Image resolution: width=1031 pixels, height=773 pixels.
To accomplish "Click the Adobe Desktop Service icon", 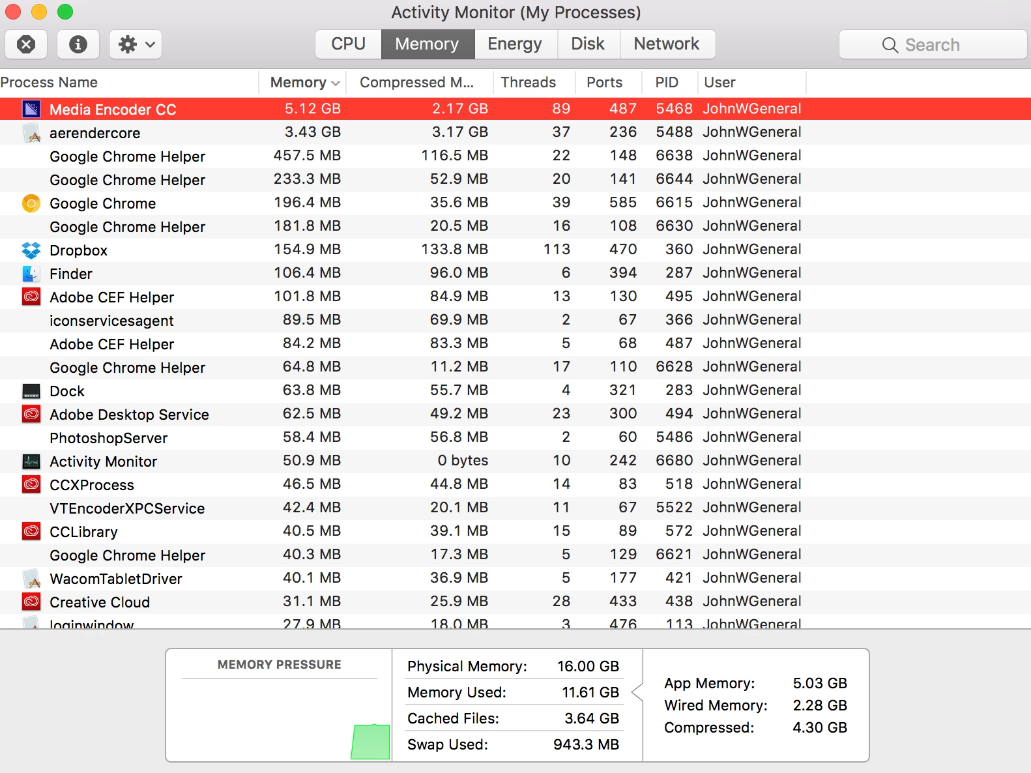I will (x=31, y=415).
